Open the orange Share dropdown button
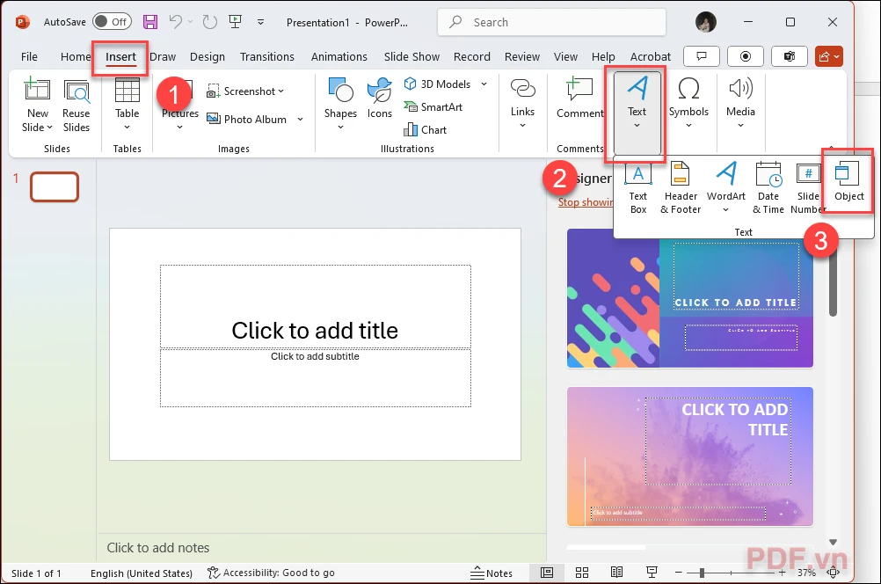This screenshot has width=881, height=584. [829, 56]
